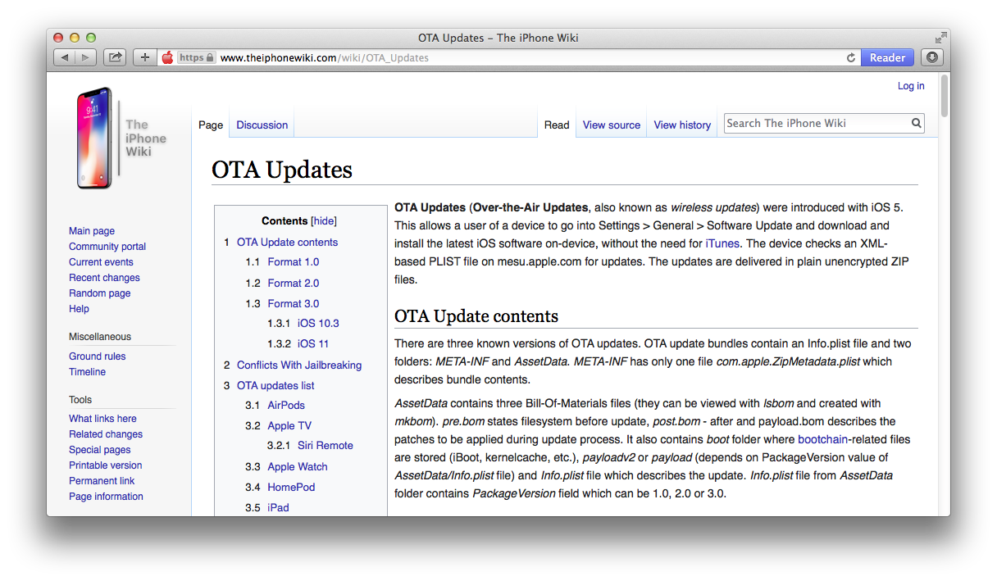Image resolution: width=997 pixels, height=581 pixels.
Task: Open Ground rules link
Action: tap(98, 356)
